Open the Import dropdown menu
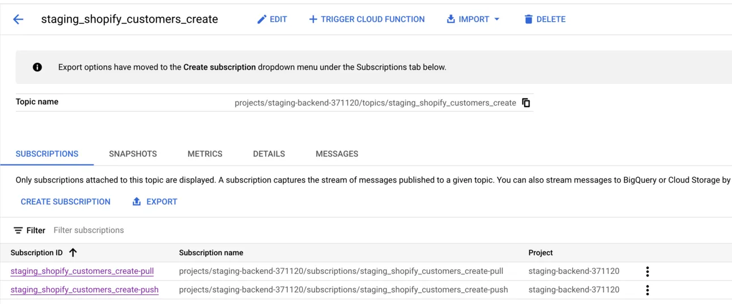 pos(473,19)
